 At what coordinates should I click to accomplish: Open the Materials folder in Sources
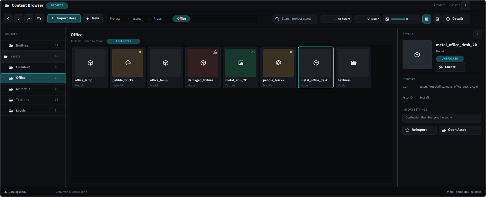(x=33, y=89)
